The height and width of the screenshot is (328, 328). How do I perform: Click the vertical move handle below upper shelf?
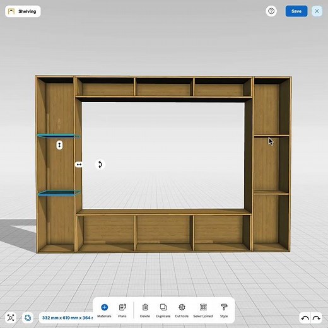coord(59,145)
